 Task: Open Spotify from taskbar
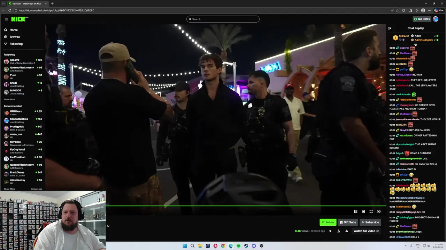[x=238, y=246]
